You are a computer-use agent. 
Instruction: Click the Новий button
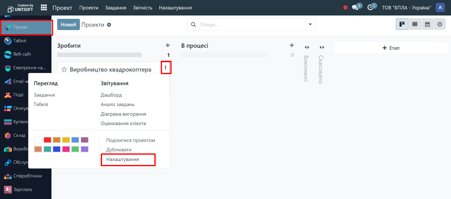69,24
